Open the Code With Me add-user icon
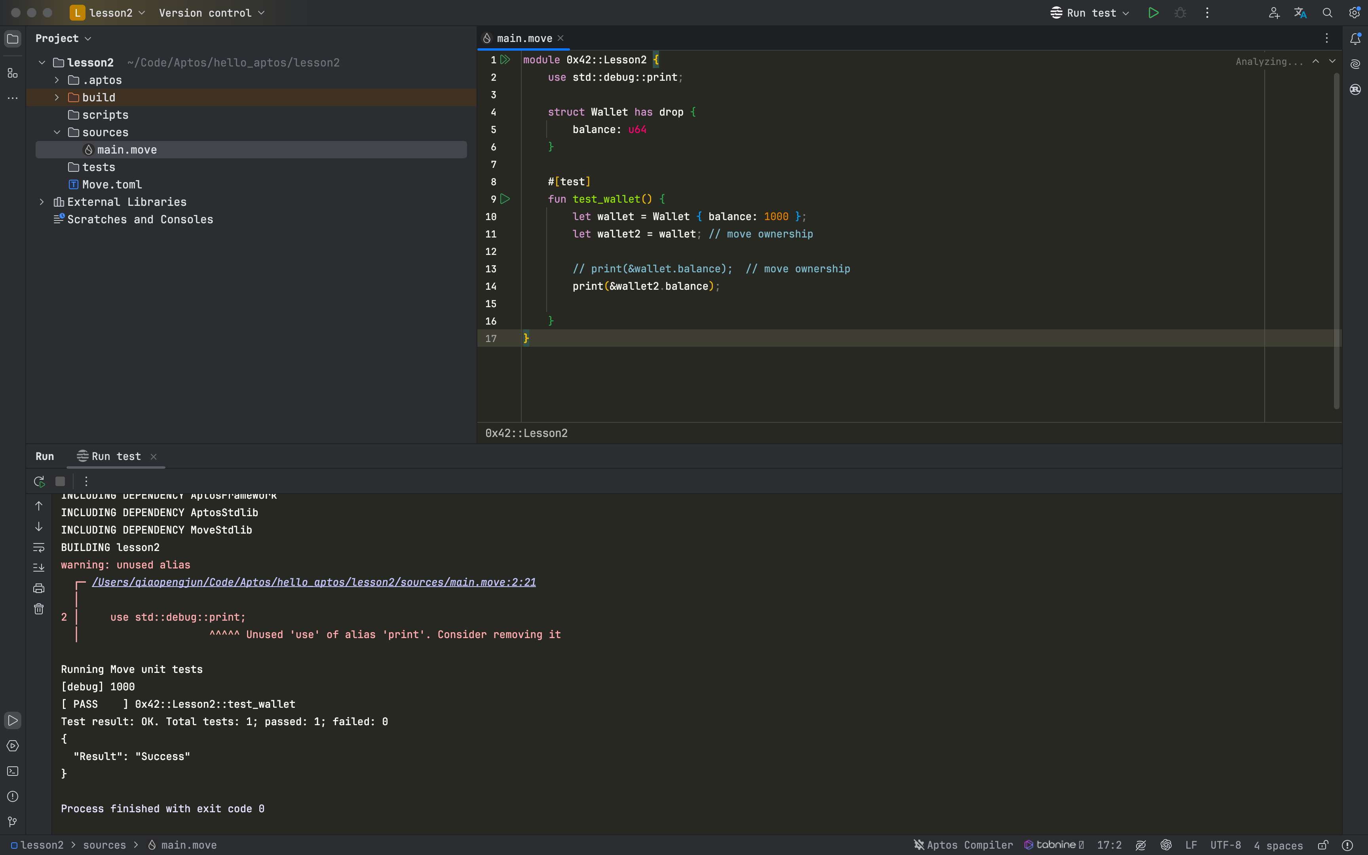This screenshot has height=855, width=1368. [x=1274, y=13]
